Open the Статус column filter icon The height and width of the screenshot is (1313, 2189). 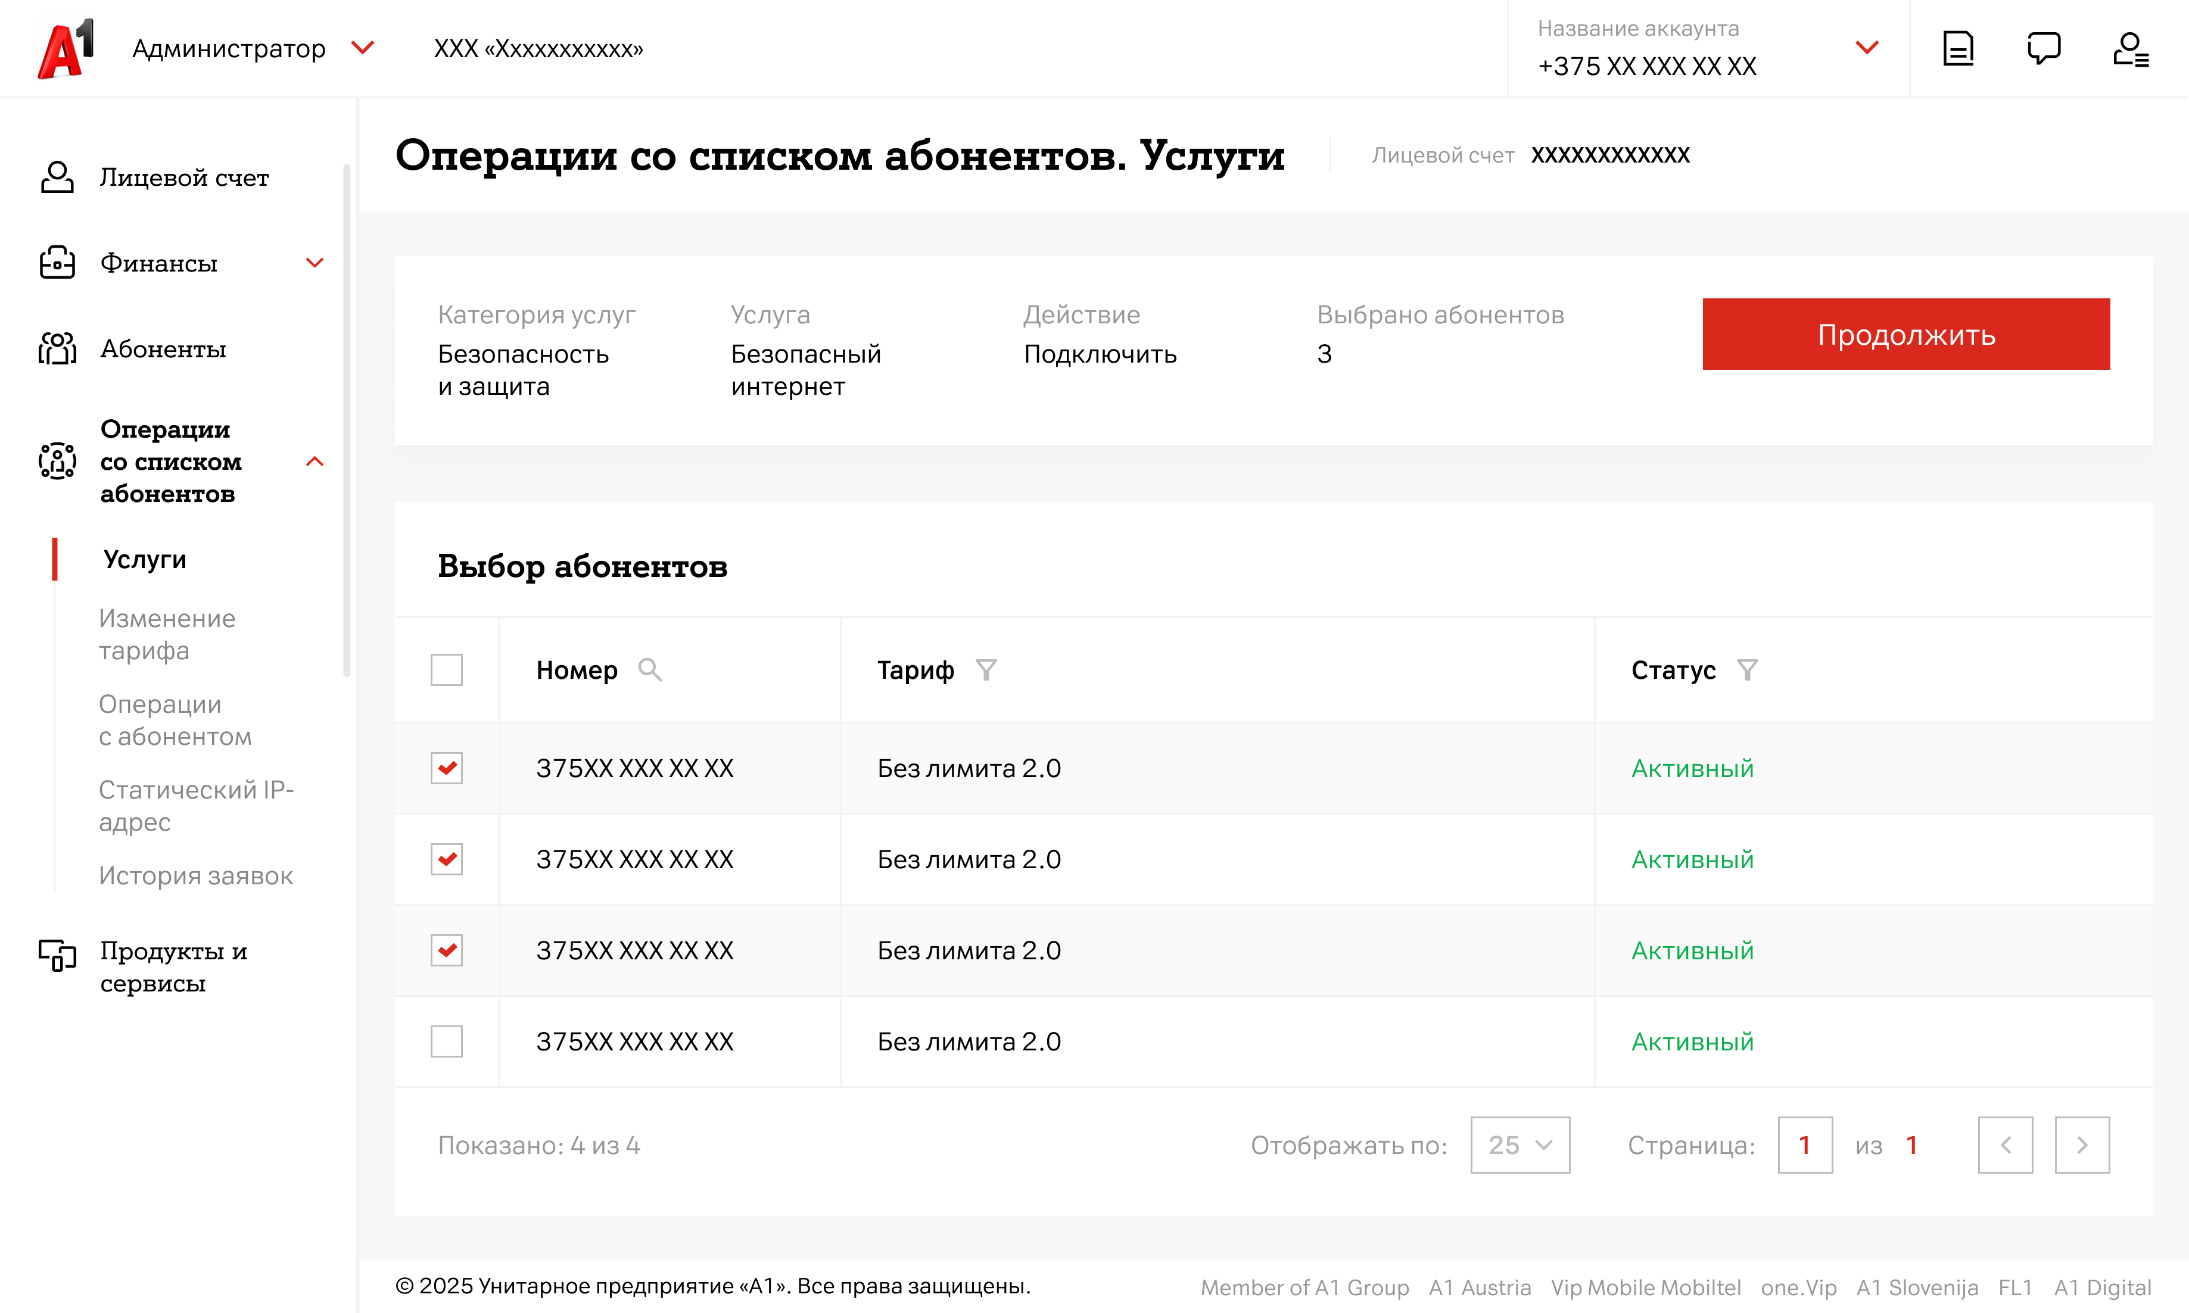click(1746, 670)
